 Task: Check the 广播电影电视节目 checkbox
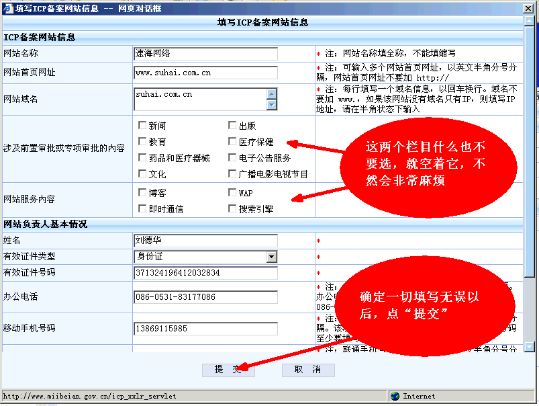232,174
